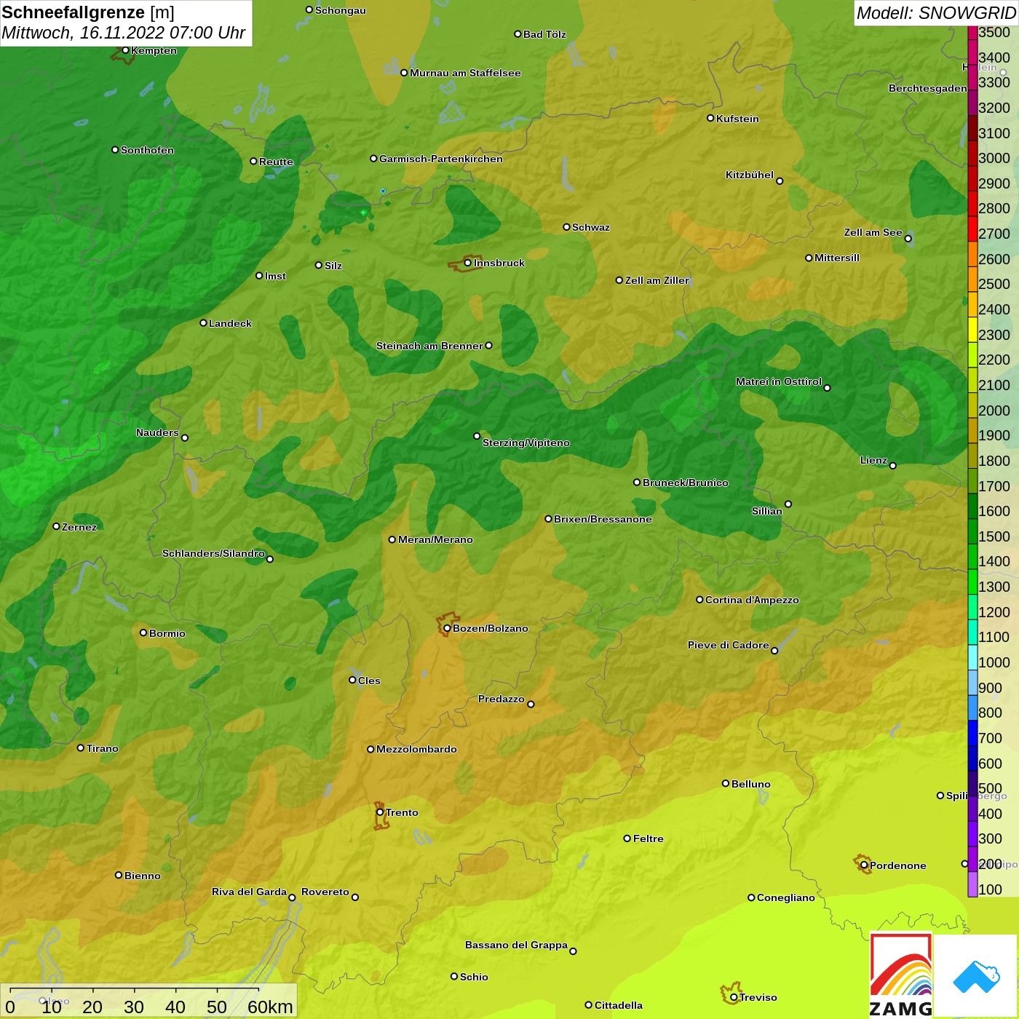Viewport: 1019px width, 1019px height.
Task: Click the '60km' scale bar label
Action: (270, 1007)
